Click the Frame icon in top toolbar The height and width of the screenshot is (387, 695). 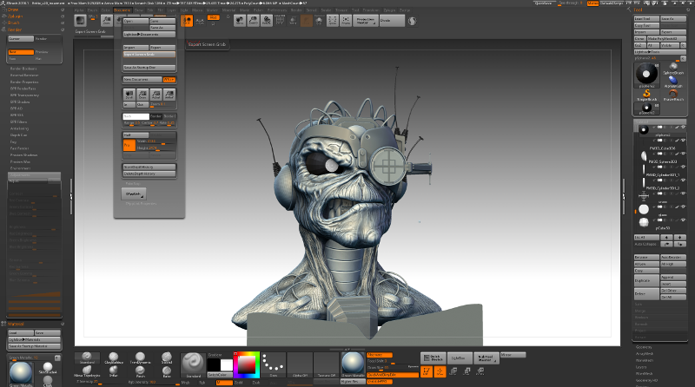(346, 20)
